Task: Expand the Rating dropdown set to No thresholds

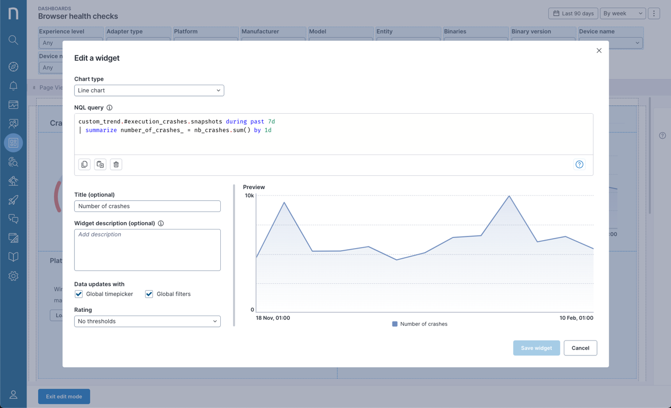Action: pyautogui.click(x=147, y=321)
